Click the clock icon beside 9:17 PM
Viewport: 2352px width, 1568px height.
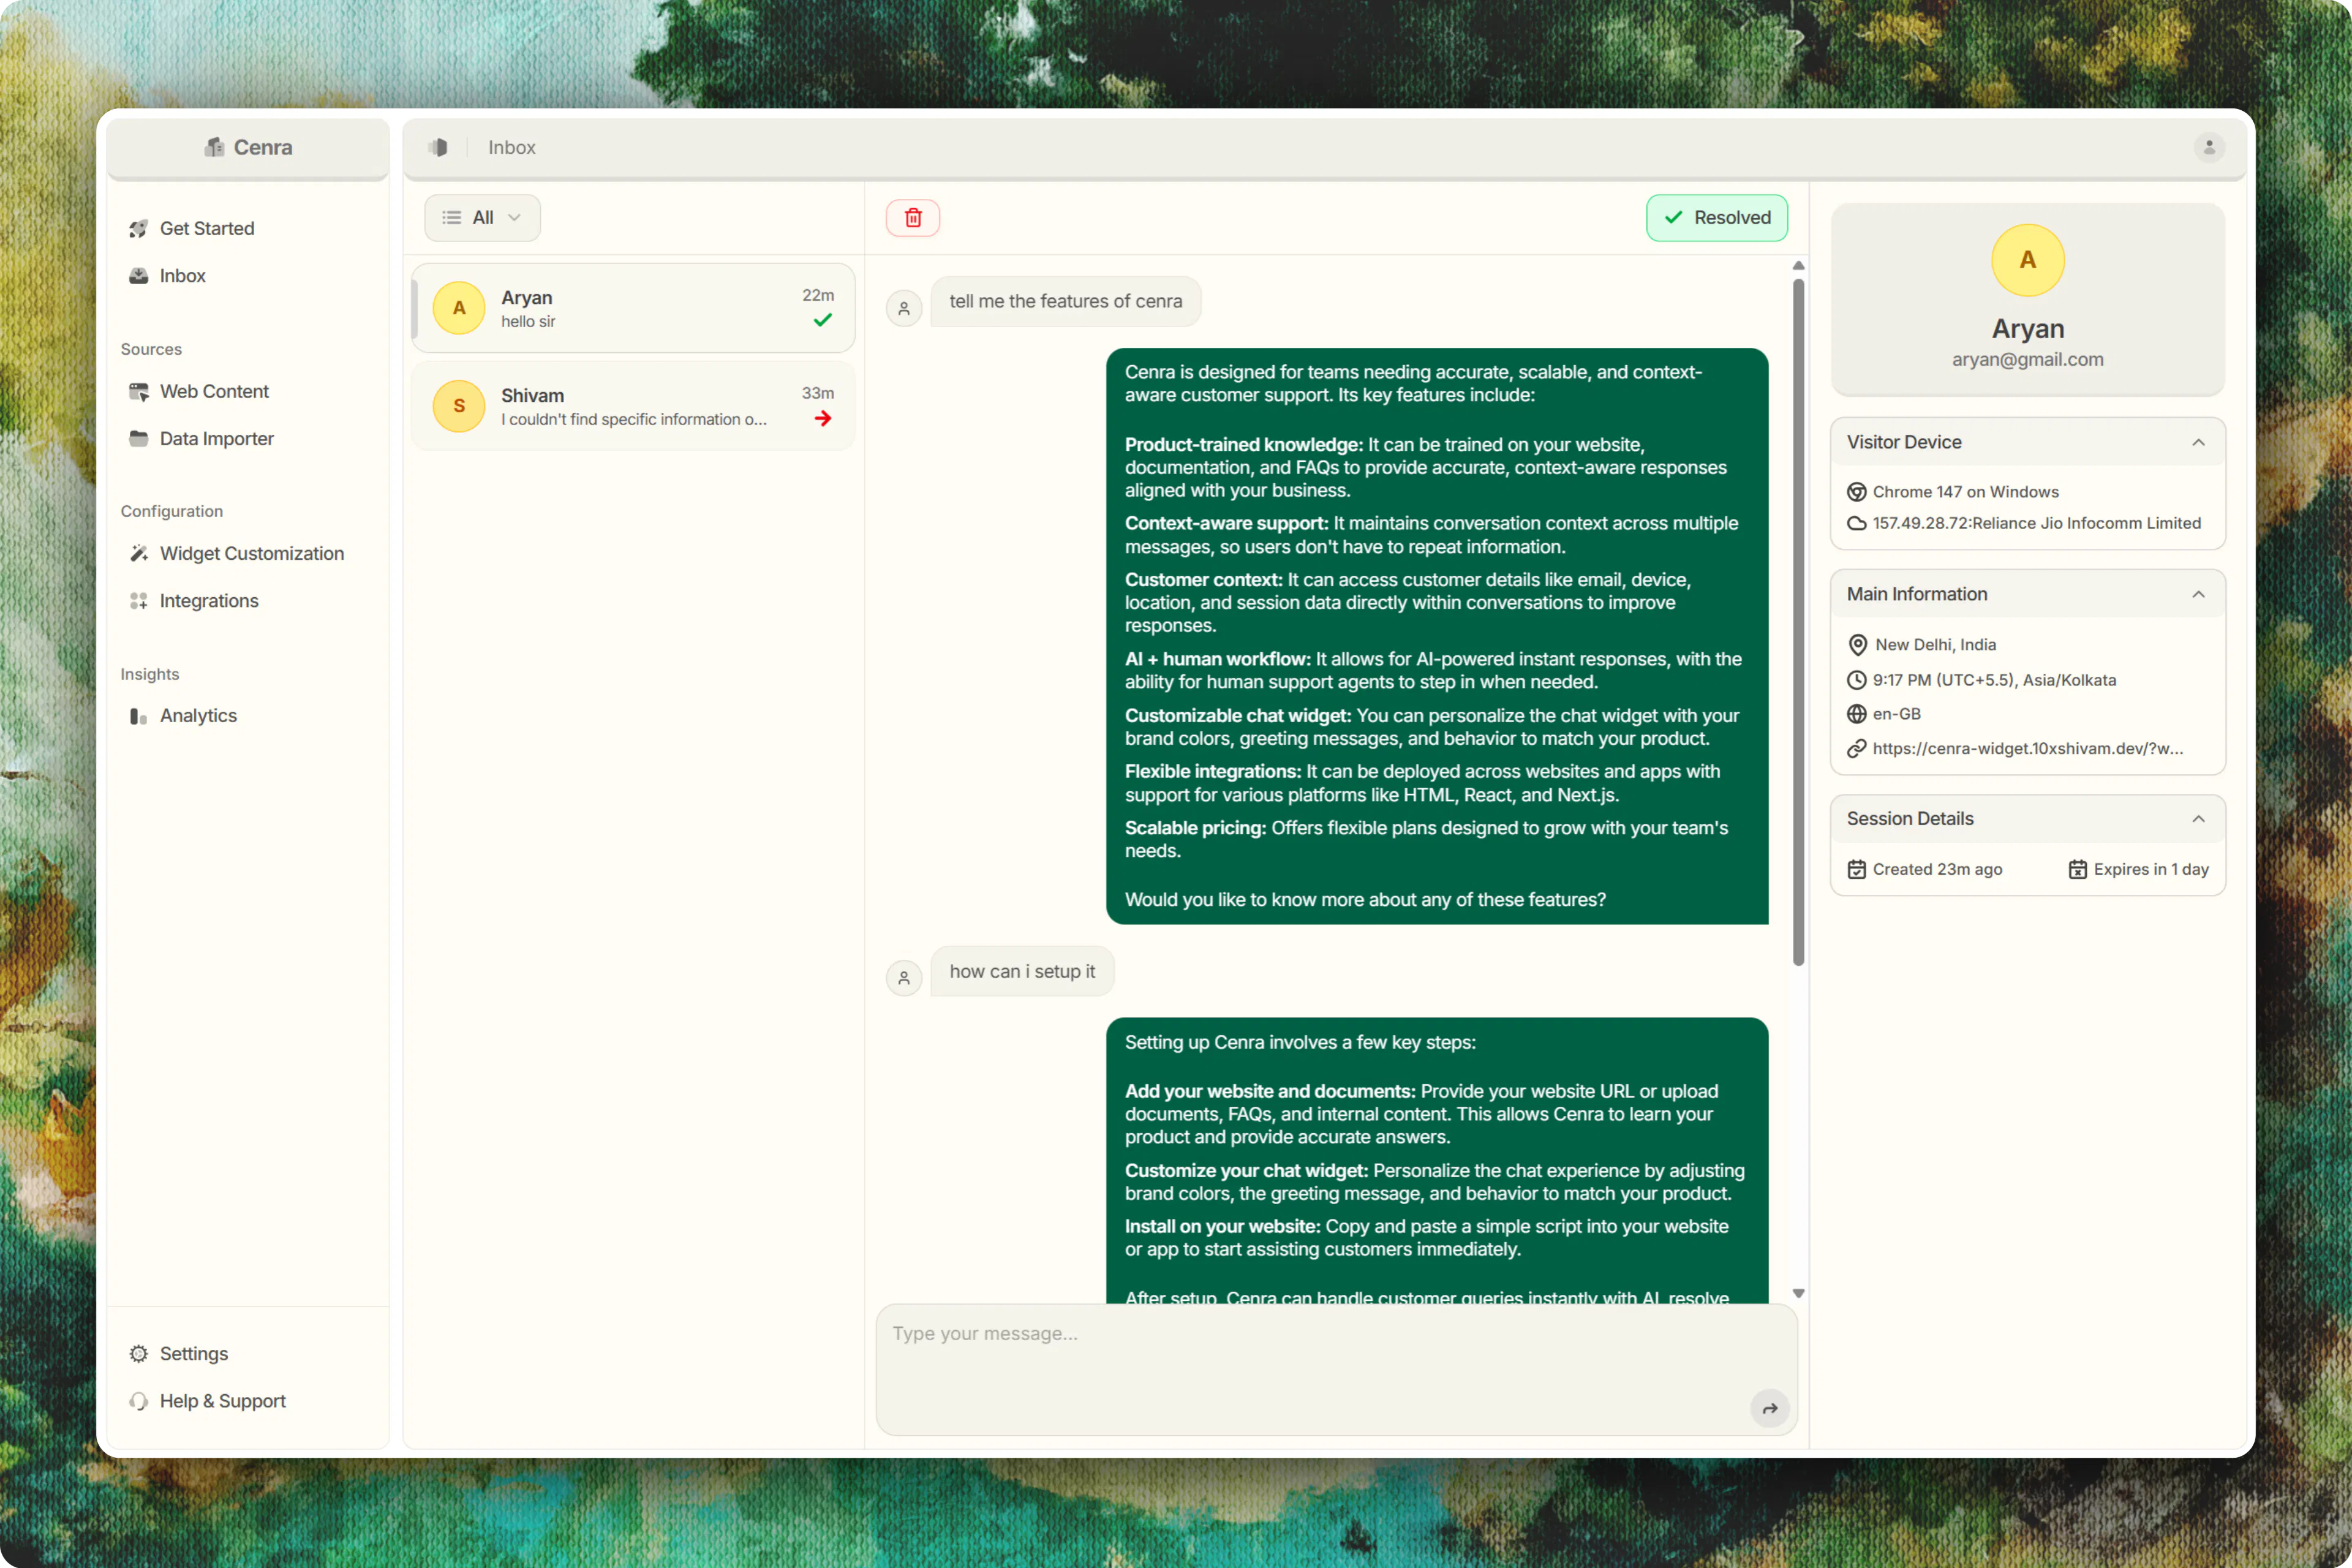click(1856, 680)
